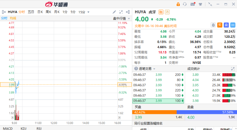Click the orange 买 buy button
Viewport: 237px width, 130px height.
pyautogui.click(x=220, y=25)
